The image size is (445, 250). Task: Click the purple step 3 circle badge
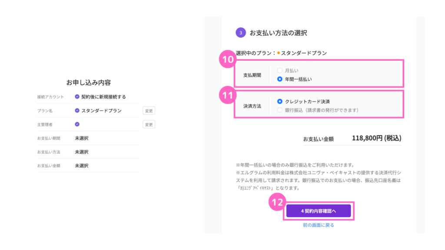click(x=240, y=33)
